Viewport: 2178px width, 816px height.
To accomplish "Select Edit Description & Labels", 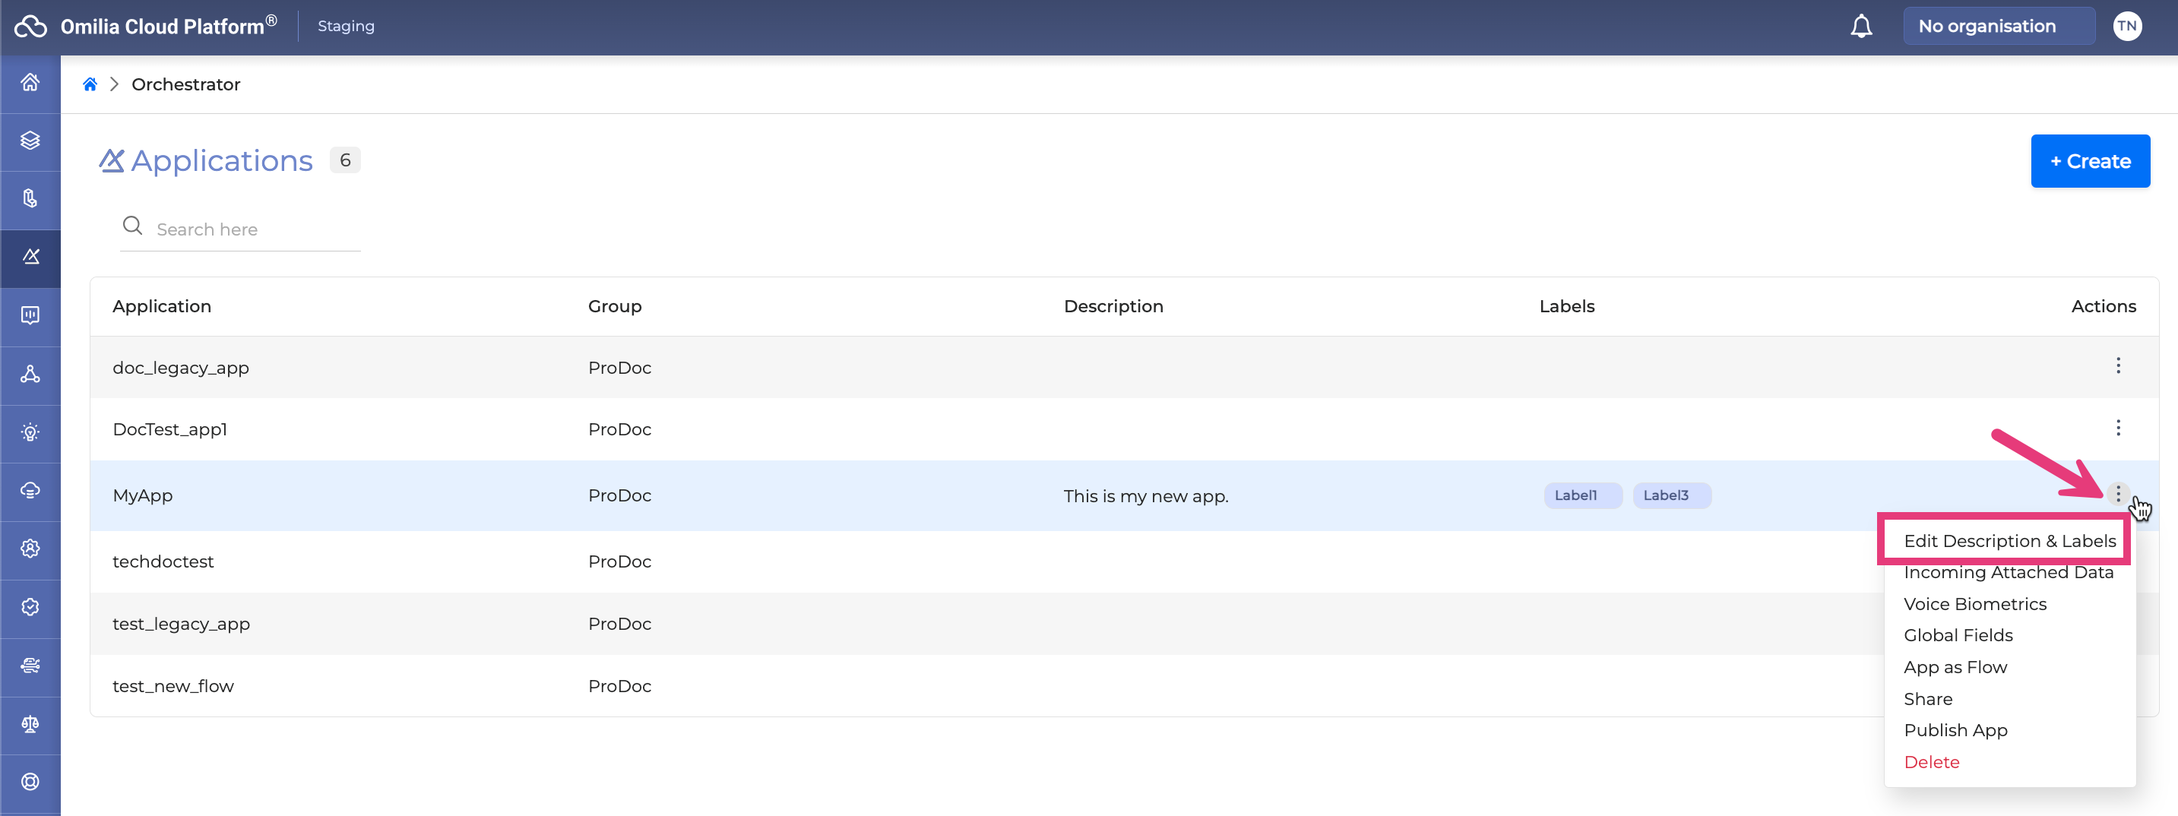I will point(2009,541).
